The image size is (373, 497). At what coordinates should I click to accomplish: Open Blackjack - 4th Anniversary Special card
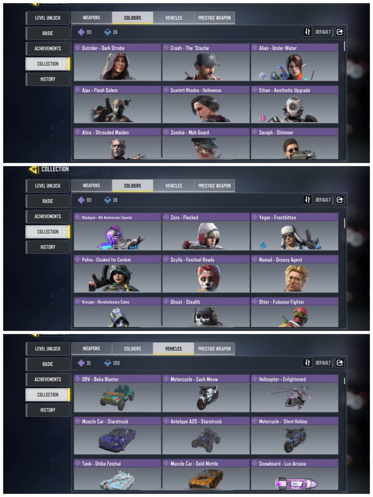click(117, 232)
